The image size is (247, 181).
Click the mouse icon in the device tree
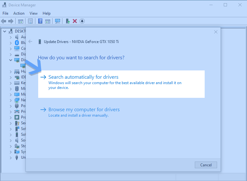pyautogui.click(x=17, y=89)
